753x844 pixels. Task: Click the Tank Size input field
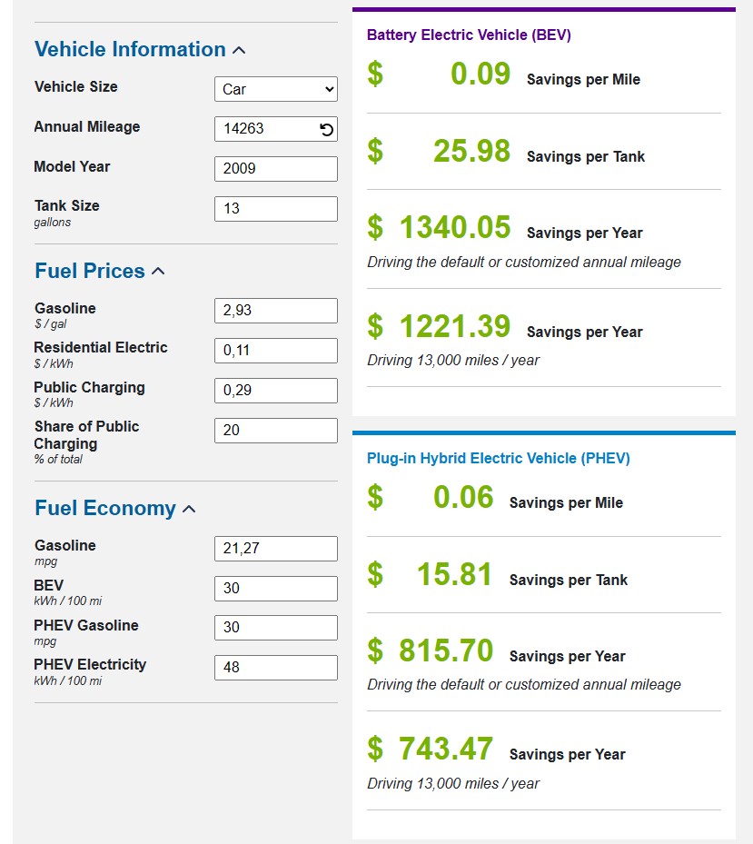point(276,209)
